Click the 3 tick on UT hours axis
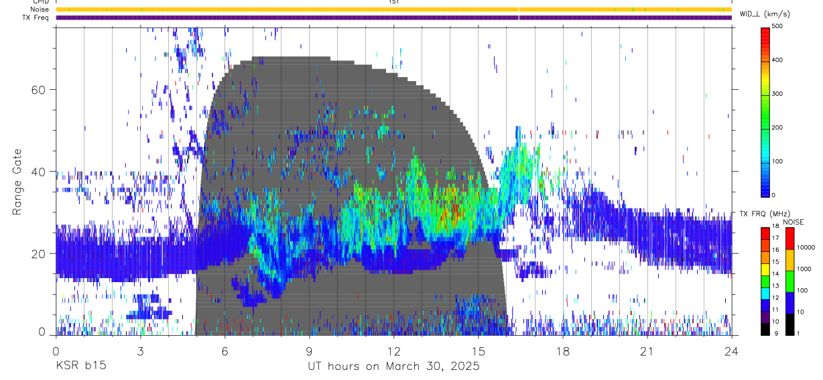Image resolution: width=823 pixels, height=380 pixels. [x=140, y=351]
